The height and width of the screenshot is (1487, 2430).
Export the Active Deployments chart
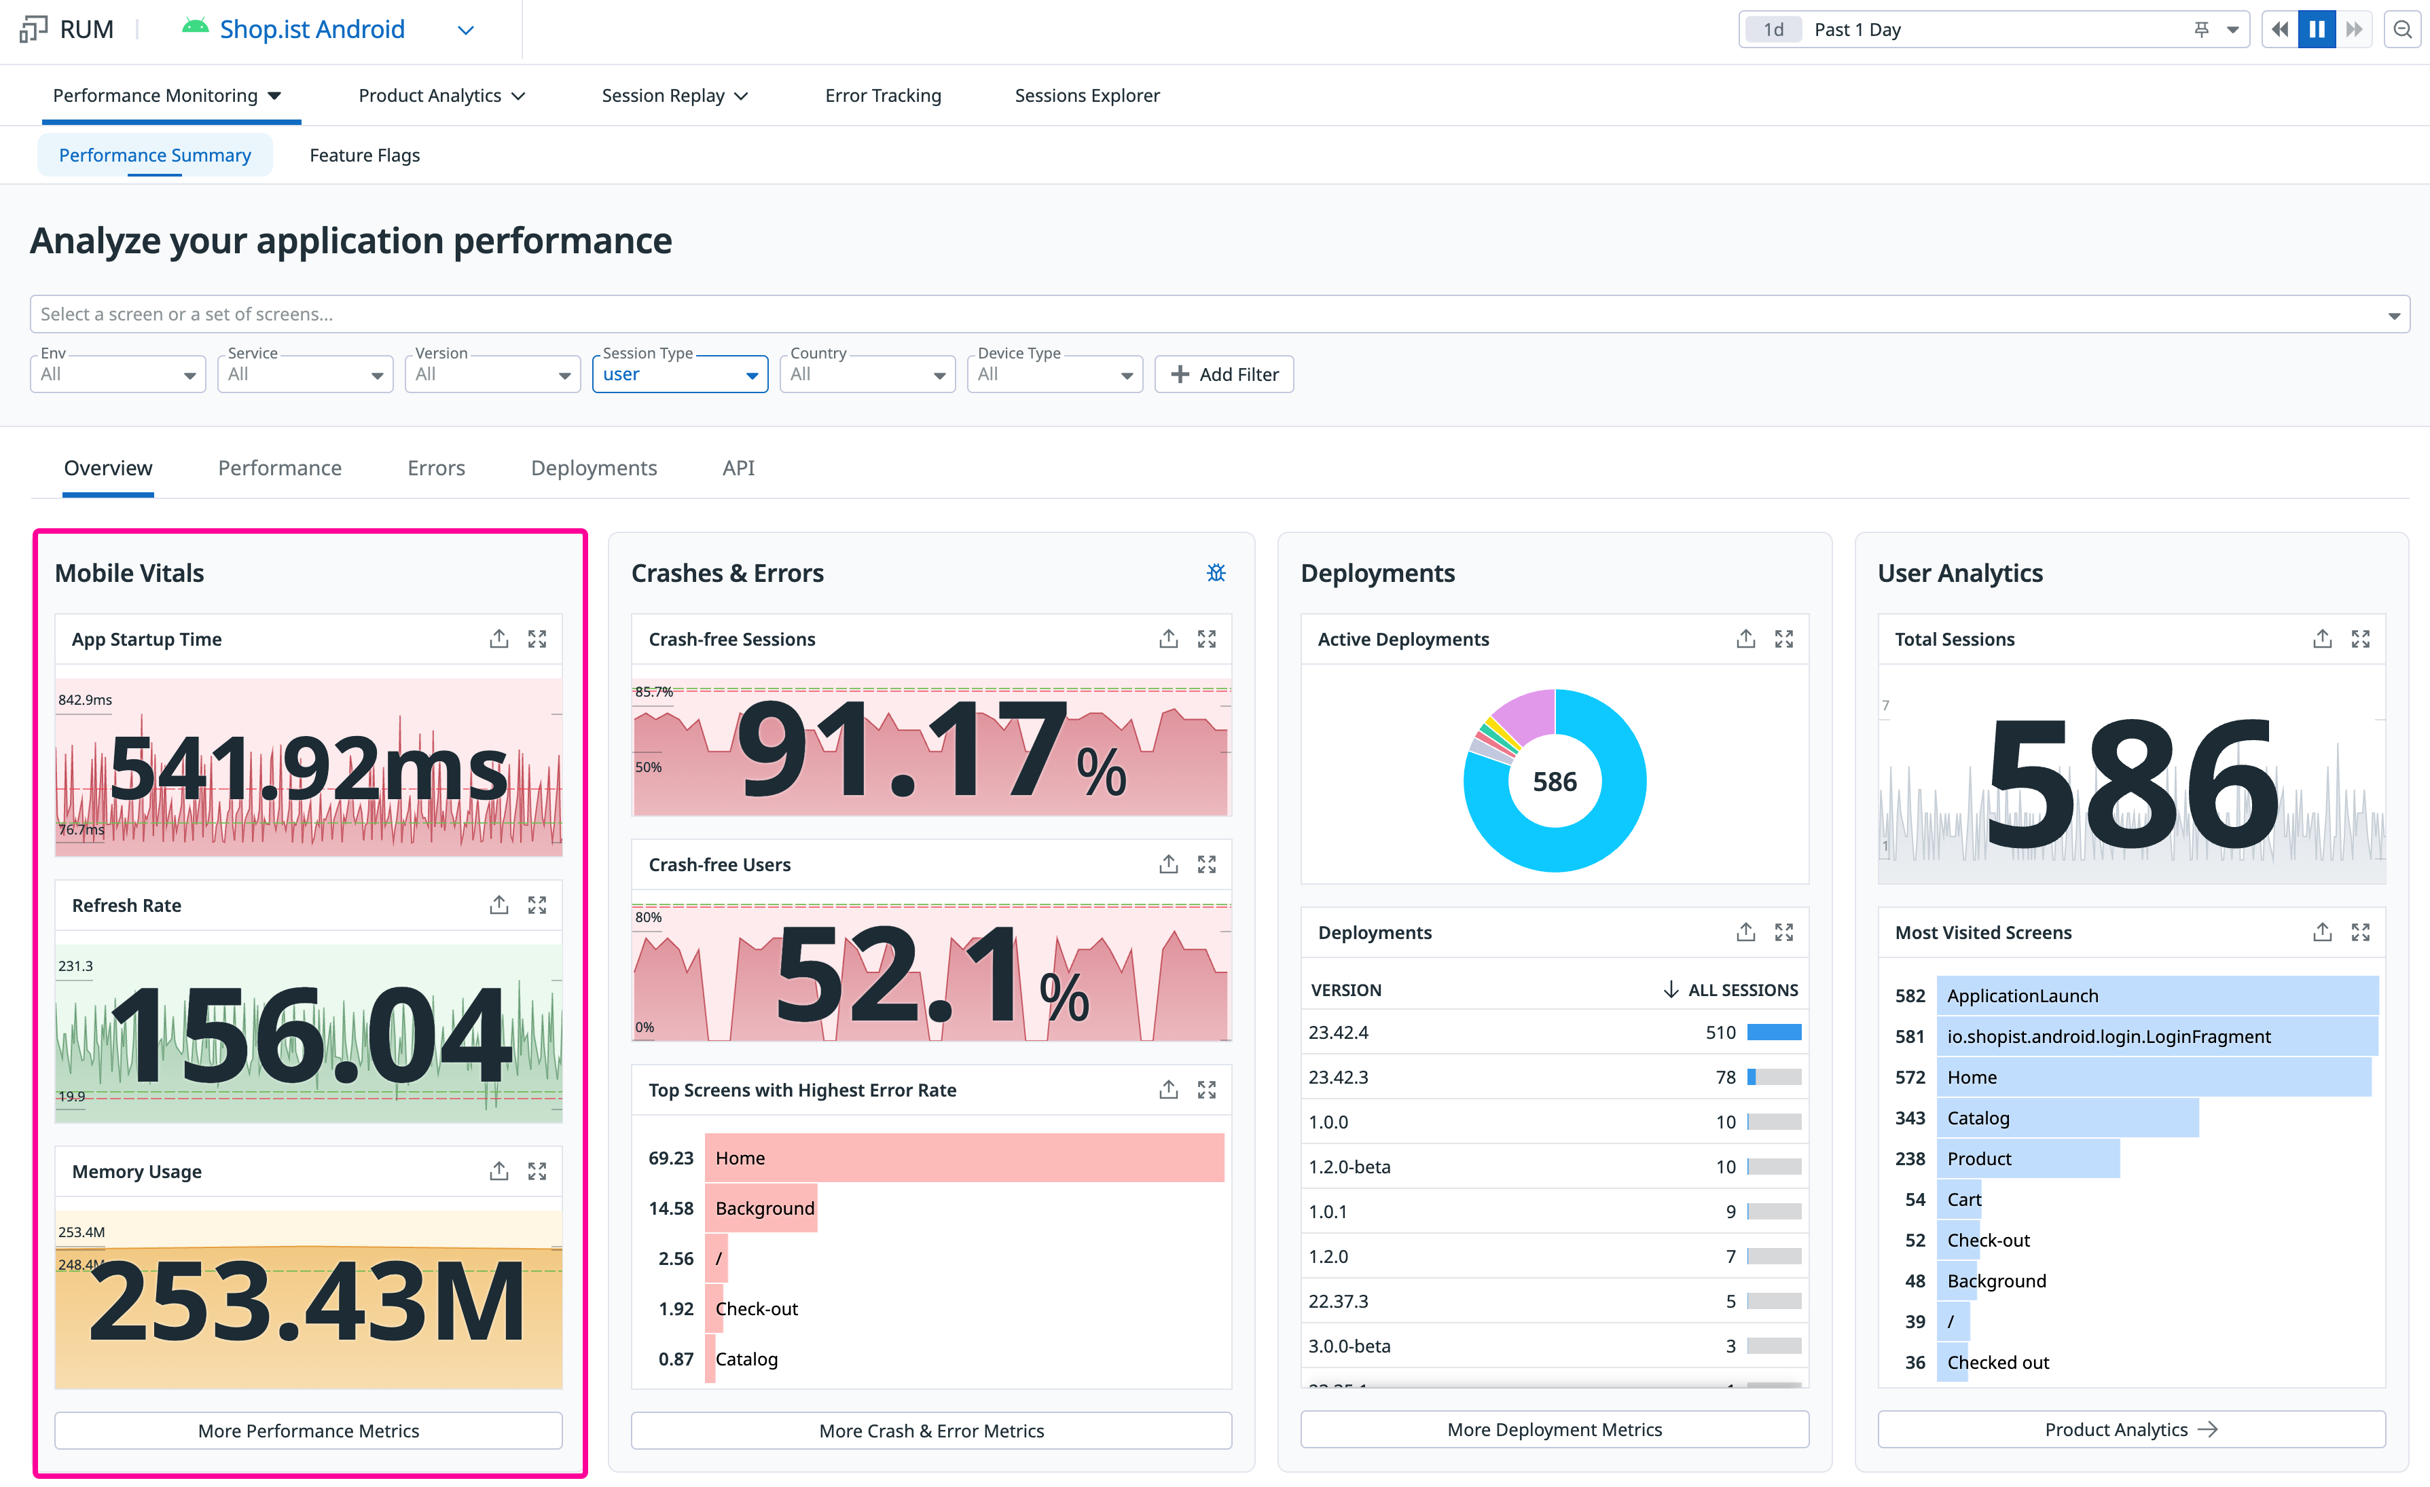[x=1745, y=639]
